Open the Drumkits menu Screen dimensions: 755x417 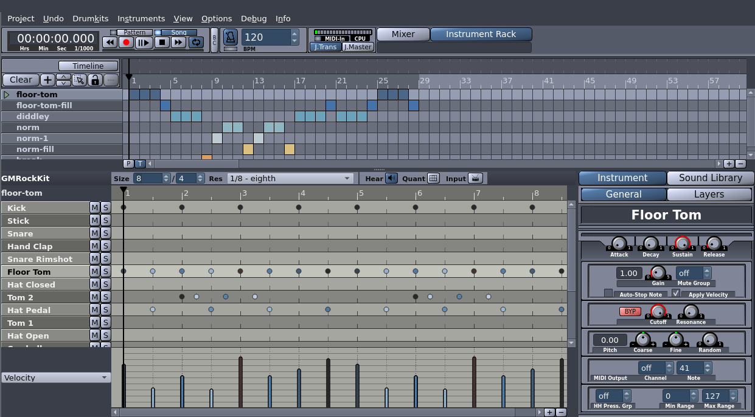[90, 18]
